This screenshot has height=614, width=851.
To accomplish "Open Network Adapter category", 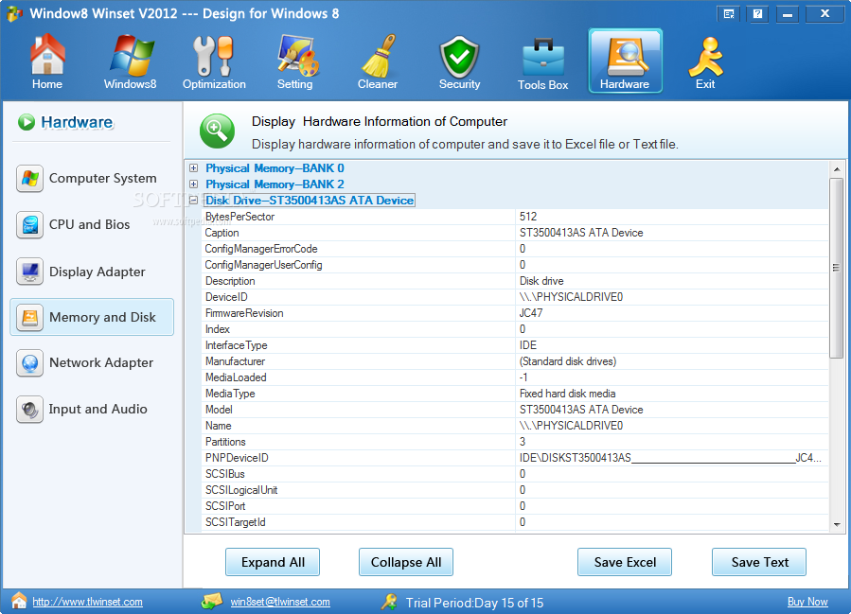I will [x=92, y=363].
